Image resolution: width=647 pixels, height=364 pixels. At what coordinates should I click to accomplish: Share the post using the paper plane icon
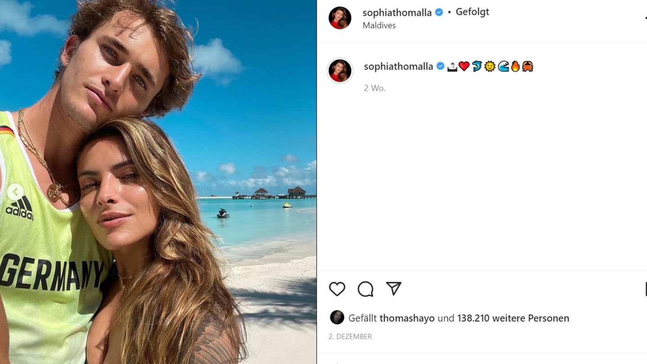(394, 289)
